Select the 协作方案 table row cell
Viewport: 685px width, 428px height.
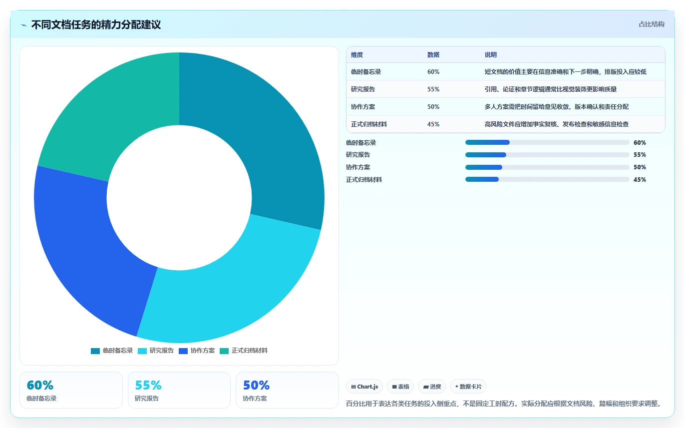click(x=363, y=107)
